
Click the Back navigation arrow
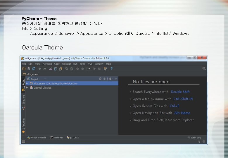click(x=78, y=69)
